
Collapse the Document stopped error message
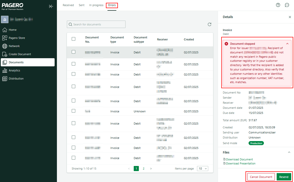[x=287, y=44]
